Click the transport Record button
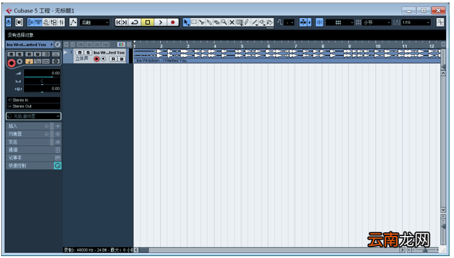Image resolution: width=454 pixels, height=258 pixels. [x=173, y=22]
